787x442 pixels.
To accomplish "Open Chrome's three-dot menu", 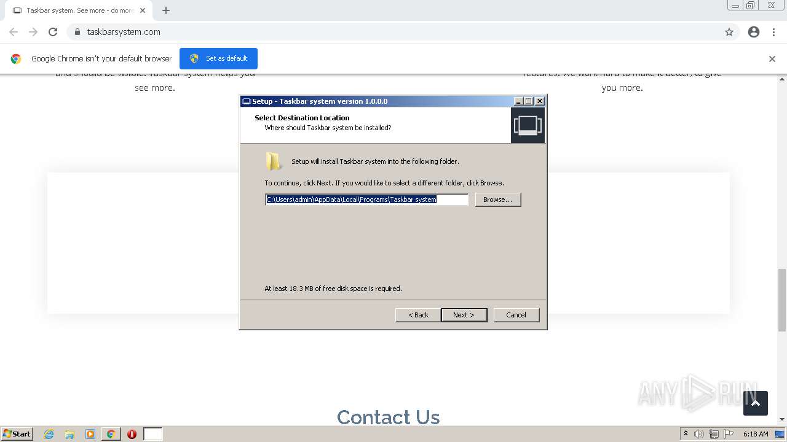I will point(773,32).
